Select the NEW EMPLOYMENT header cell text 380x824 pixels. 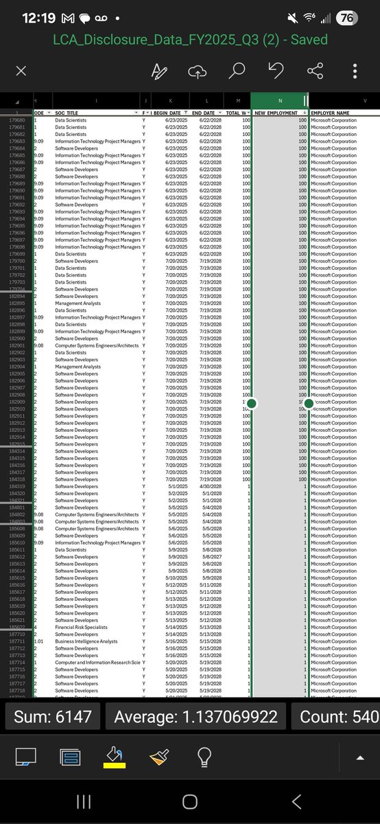(276, 113)
